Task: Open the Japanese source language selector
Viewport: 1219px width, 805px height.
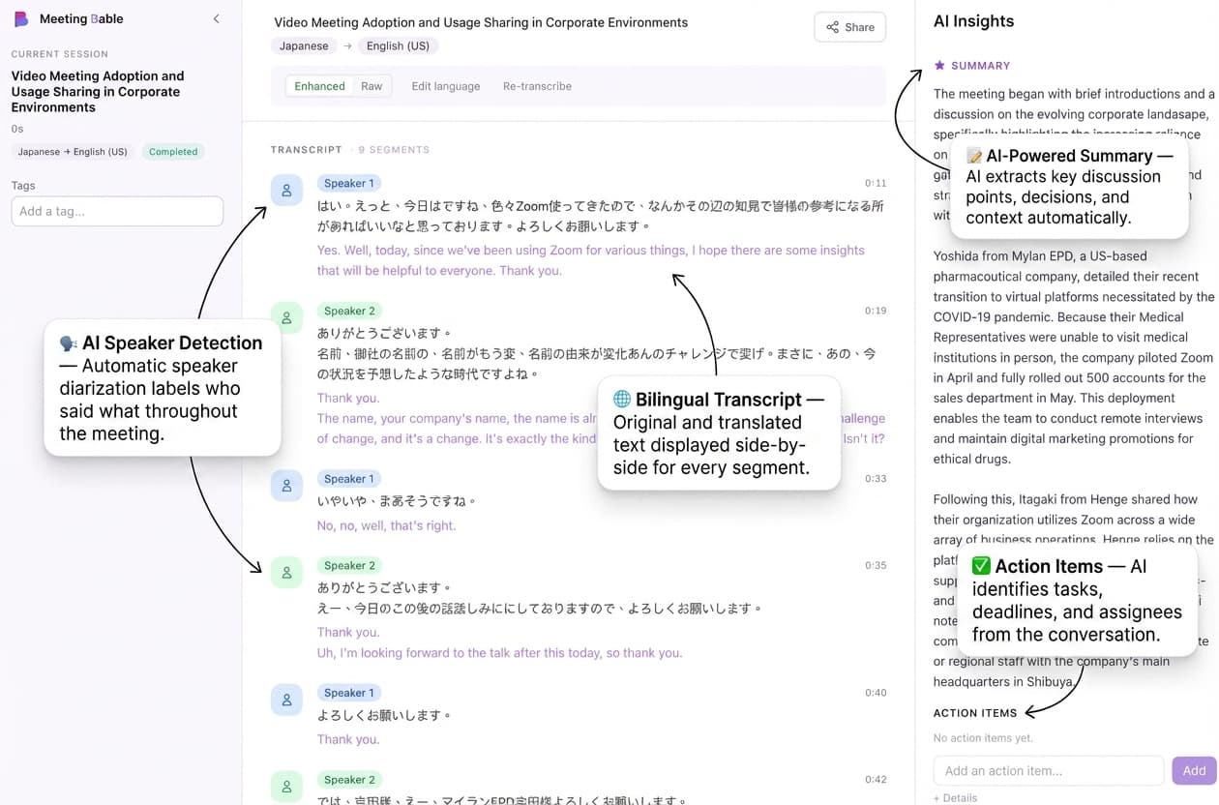Action: (x=303, y=45)
